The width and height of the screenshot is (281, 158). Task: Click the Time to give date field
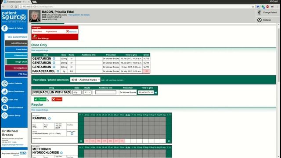[x=145, y=92]
